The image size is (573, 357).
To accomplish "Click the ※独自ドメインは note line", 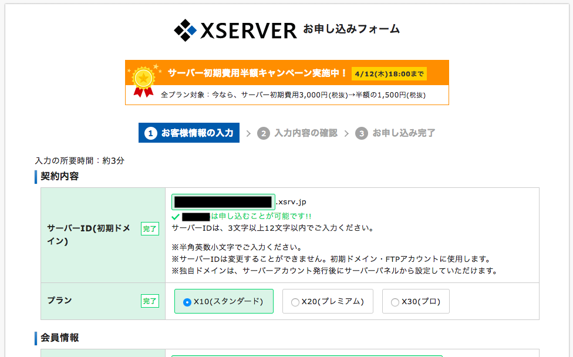I will [335, 271].
